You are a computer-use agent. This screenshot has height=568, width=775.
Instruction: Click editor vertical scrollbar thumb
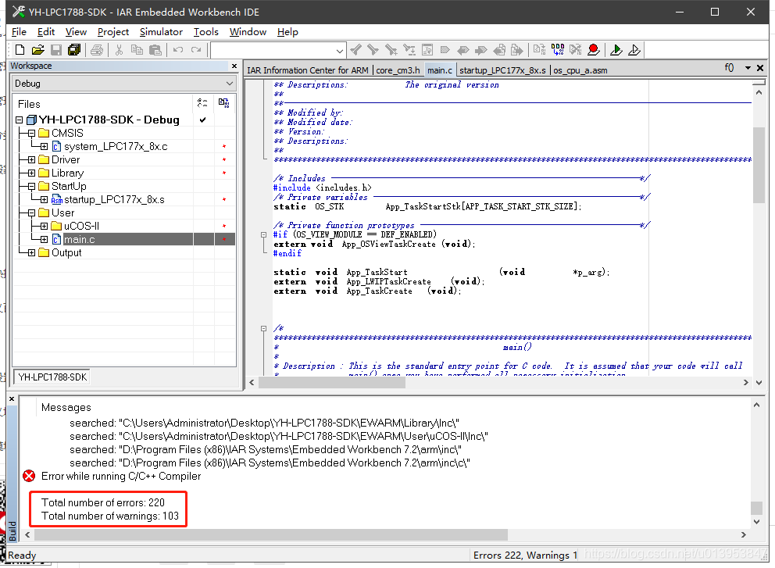759,165
